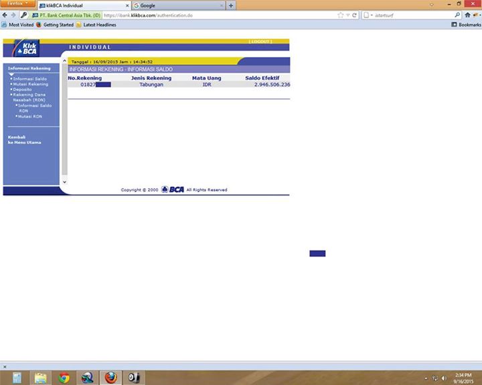This screenshot has height=385, width=482.
Task: Go forward with the browser forward arrow
Action: pyautogui.click(x=13, y=15)
